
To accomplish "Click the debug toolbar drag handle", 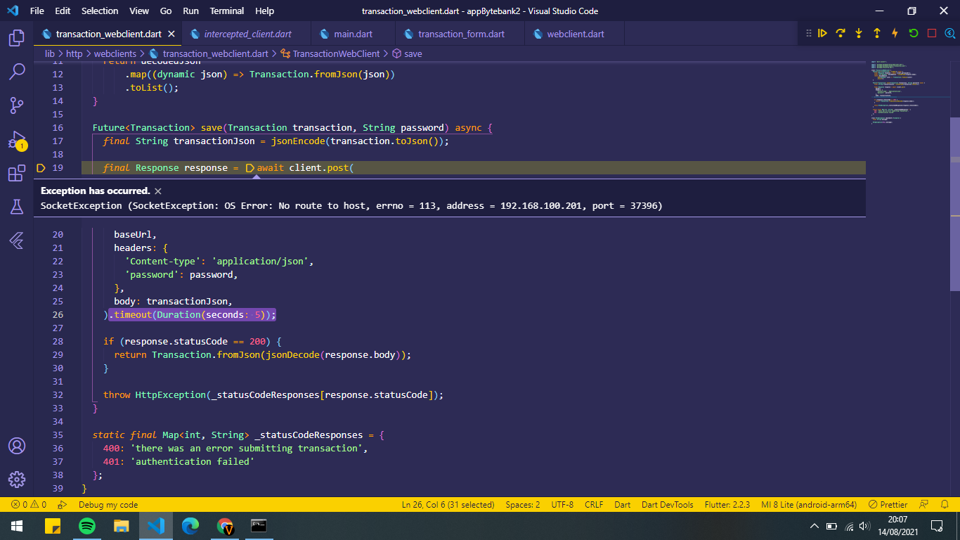I will click(x=807, y=33).
